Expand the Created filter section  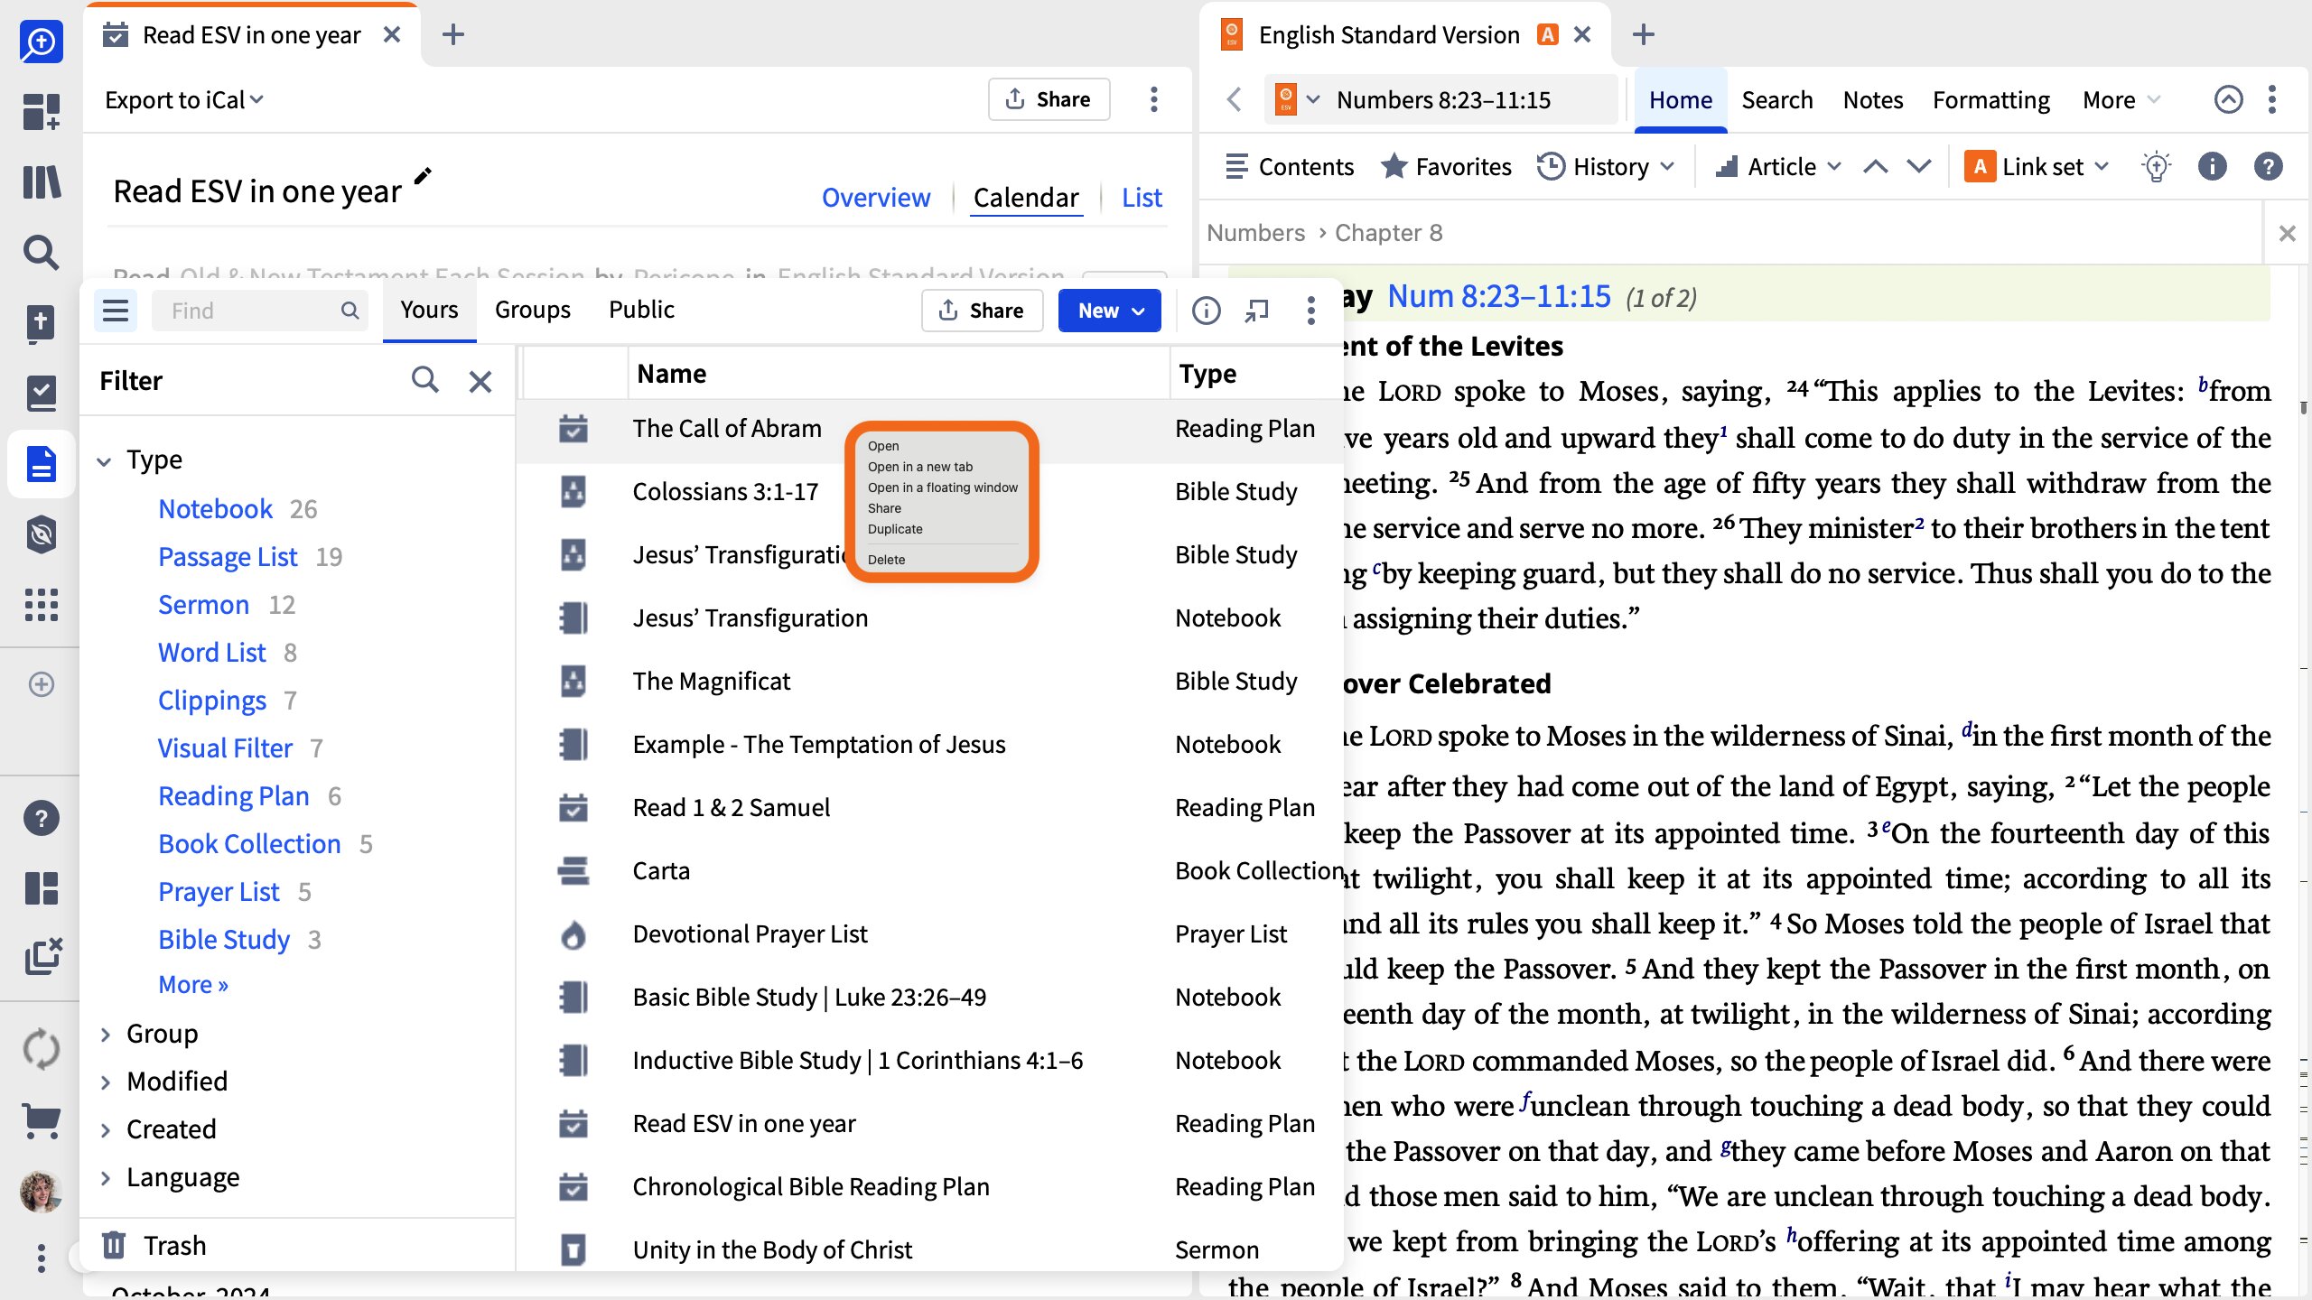pyautogui.click(x=106, y=1130)
